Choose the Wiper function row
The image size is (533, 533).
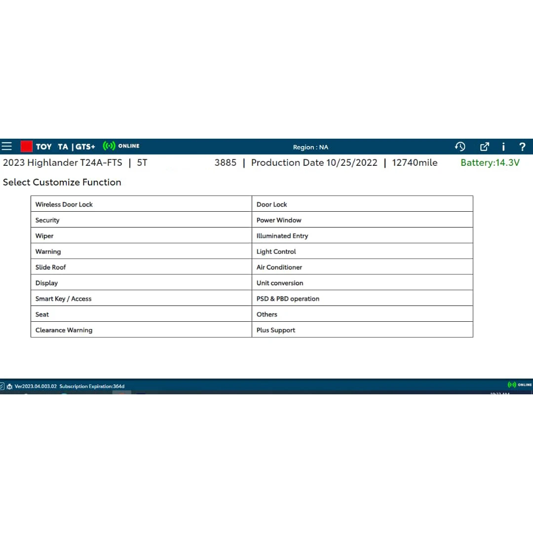[x=141, y=235]
